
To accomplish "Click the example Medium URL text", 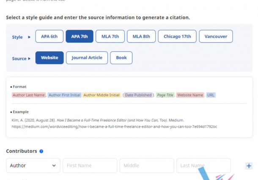I will (114, 126).
